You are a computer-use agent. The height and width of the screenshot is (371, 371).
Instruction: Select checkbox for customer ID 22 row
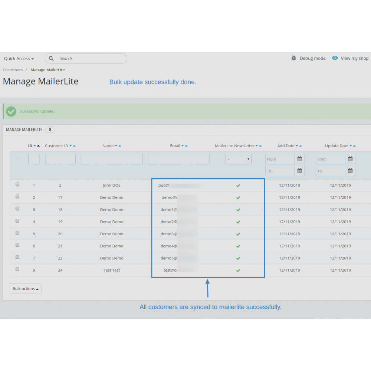[x=17, y=257]
